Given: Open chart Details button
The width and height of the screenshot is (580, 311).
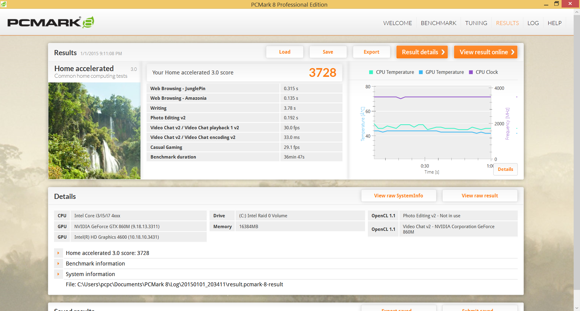Looking at the screenshot, I should point(505,169).
